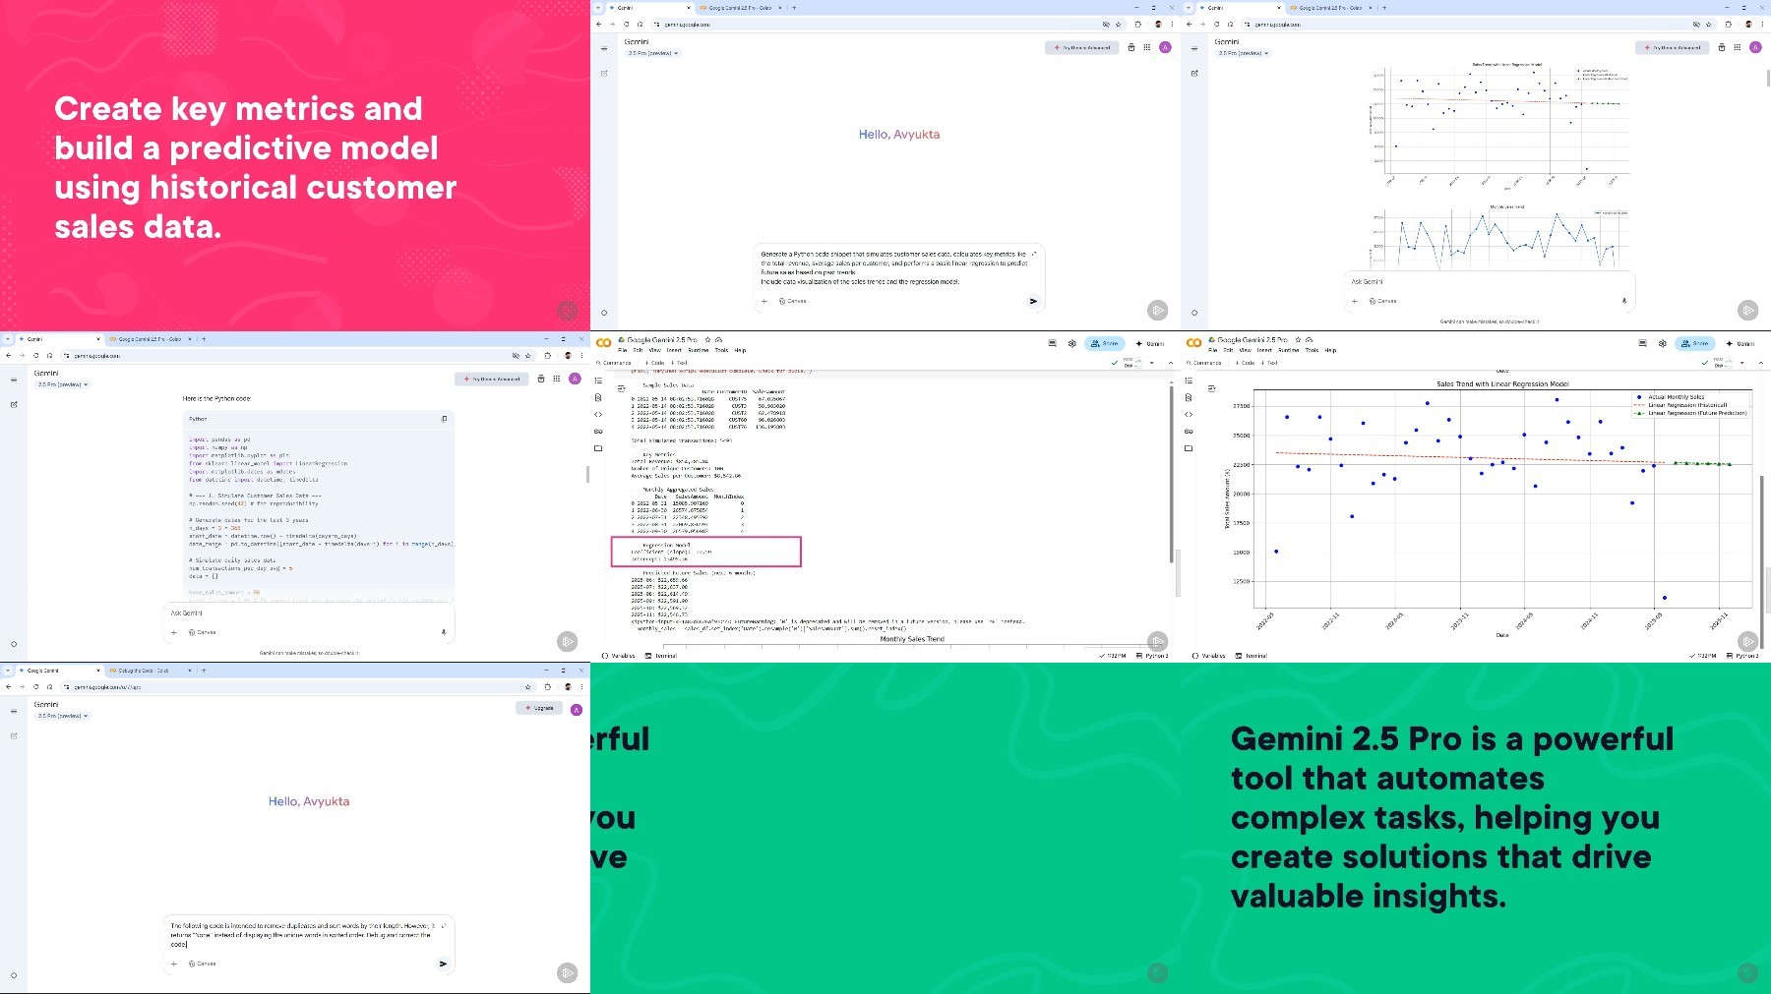Send the debug-code prompt in the Gemini window
1771x994 pixels.
click(443, 964)
